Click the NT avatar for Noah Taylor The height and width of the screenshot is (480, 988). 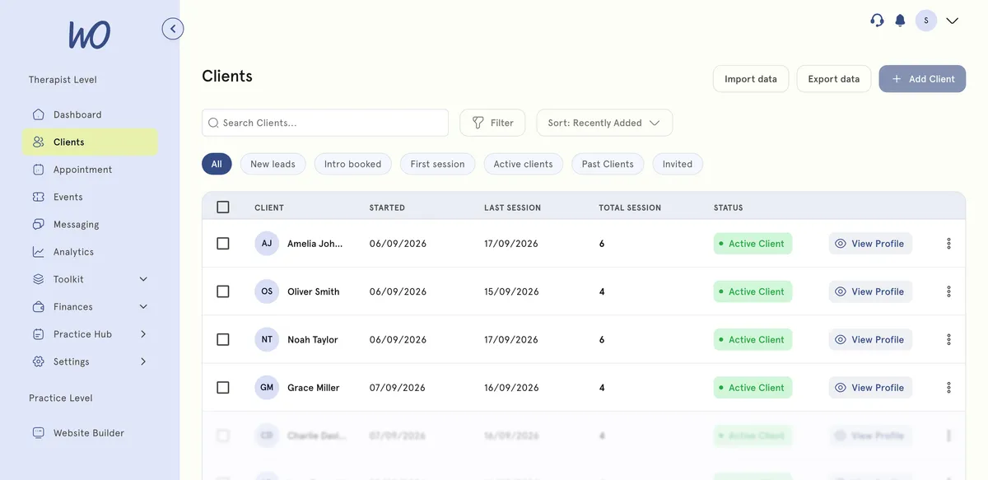(x=267, y=339)
